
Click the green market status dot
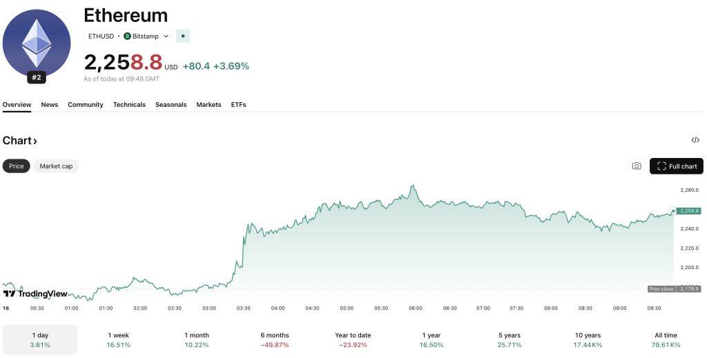coord(183,36)
